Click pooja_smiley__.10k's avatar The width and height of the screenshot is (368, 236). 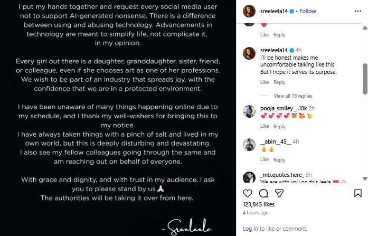[249, 111]
